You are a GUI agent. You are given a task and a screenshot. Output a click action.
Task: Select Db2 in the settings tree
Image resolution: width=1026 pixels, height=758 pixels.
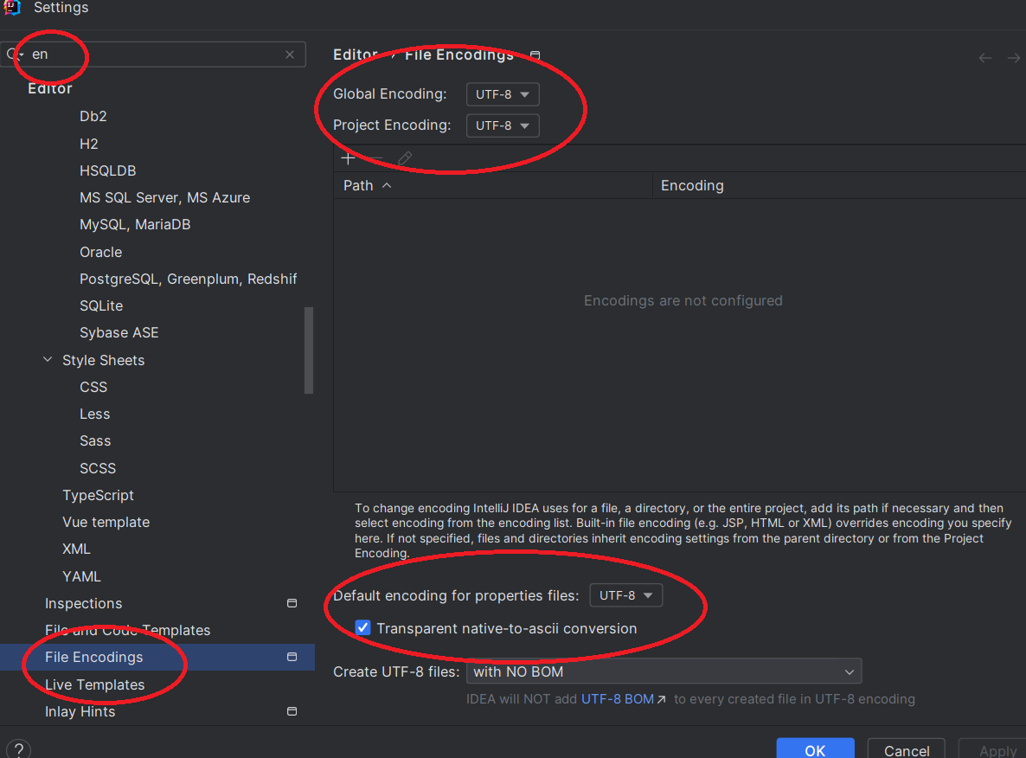(93, 117)
